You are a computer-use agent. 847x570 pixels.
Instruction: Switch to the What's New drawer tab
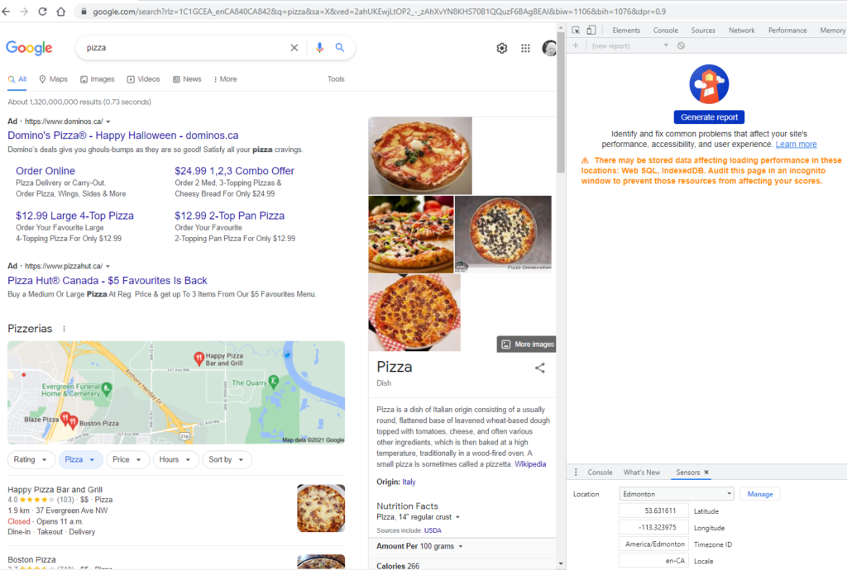(642, 473)
